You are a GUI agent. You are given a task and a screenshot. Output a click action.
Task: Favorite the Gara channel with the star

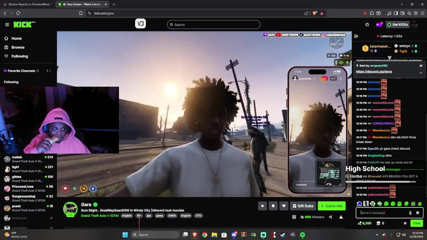tap(262, 206)
